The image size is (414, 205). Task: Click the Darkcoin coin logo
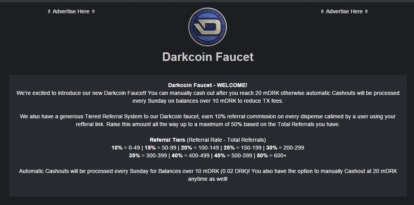point(207,27)
